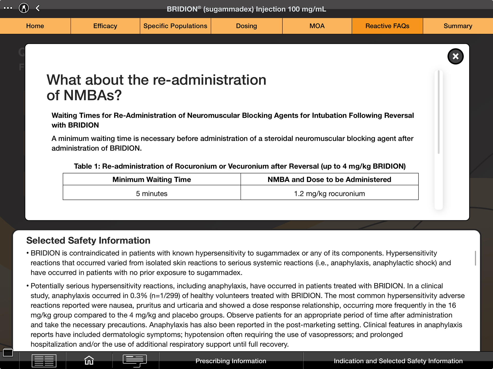Click 'NMBA and Dose to be Administered' header
The image size is (493, 369).
tap(329, 179)
